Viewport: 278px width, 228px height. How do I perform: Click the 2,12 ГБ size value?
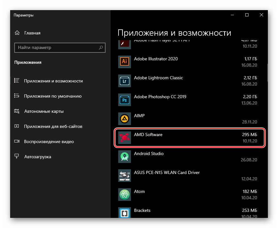click(x=250, y=78)
